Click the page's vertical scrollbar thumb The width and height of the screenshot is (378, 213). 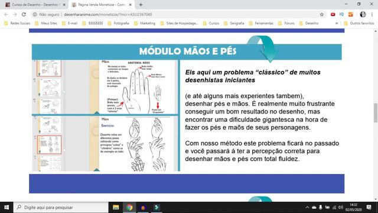(x=376, y=113)
